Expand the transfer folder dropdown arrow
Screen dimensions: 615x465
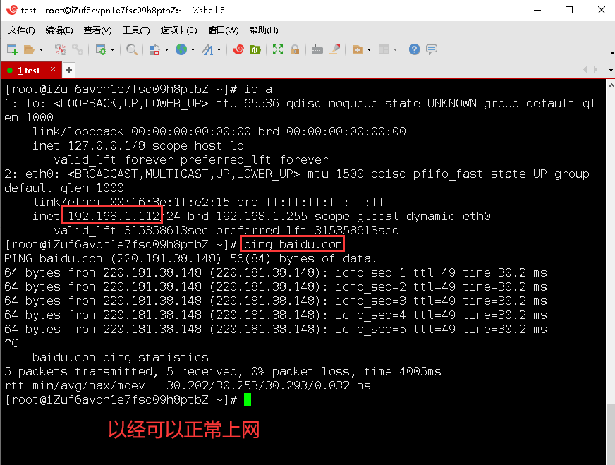369,50
